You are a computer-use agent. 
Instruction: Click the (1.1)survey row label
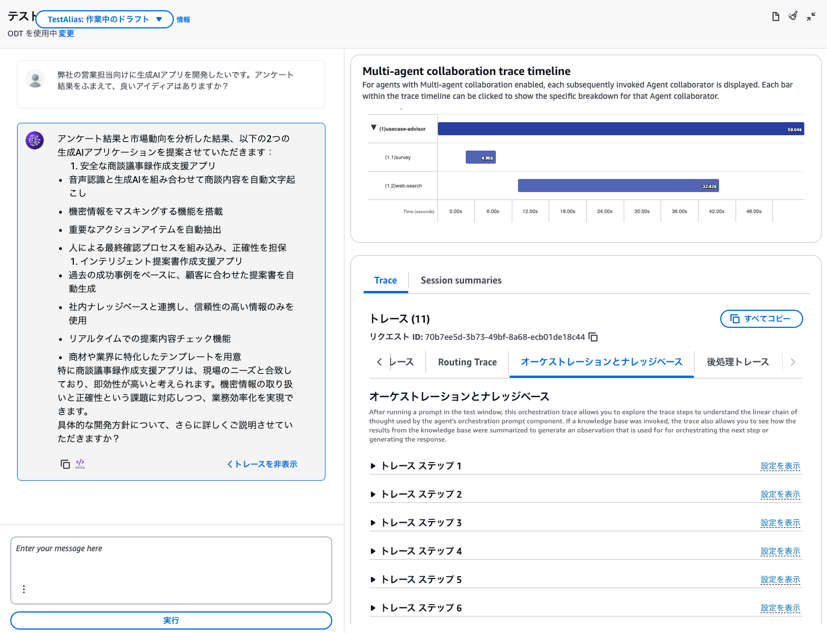tap(398, 157)
